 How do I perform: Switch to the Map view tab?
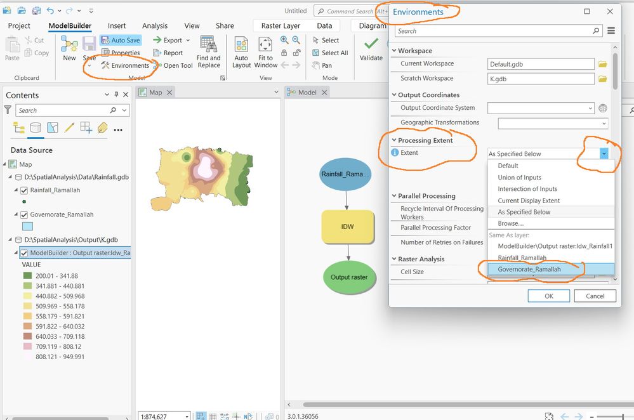(155, 93)
